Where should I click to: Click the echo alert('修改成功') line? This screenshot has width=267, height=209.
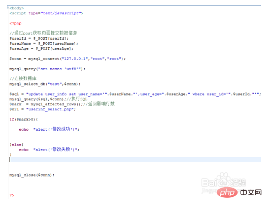coord(49,129)
